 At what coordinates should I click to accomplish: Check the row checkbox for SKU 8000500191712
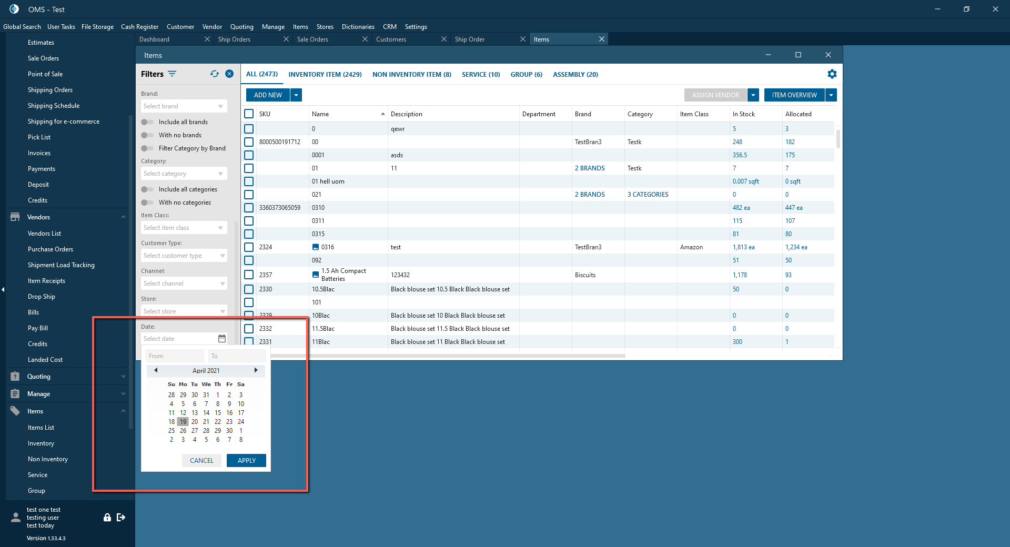coord(249,142)
